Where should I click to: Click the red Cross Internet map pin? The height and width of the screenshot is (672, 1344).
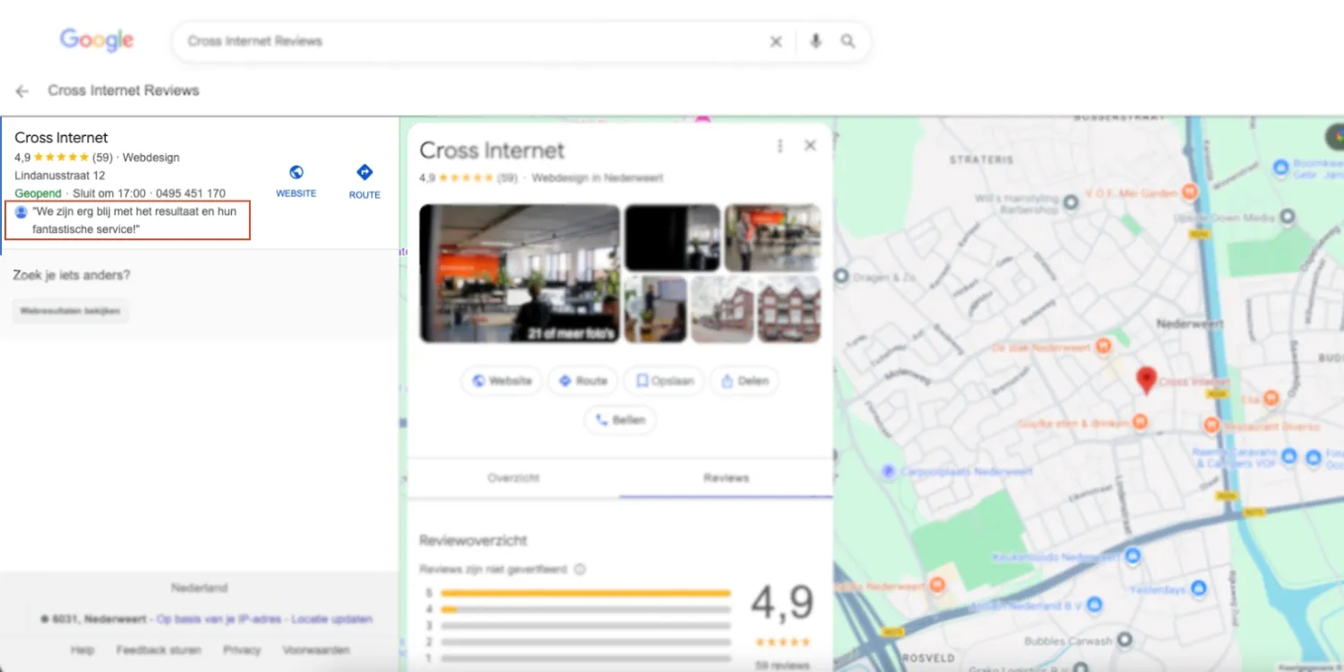click(x=1145, y=379)
